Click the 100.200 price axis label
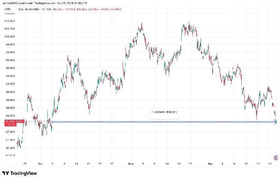Image resolution: width=280 pixels, height=180 pixels. pyautogui.click(x=10, y=29)
